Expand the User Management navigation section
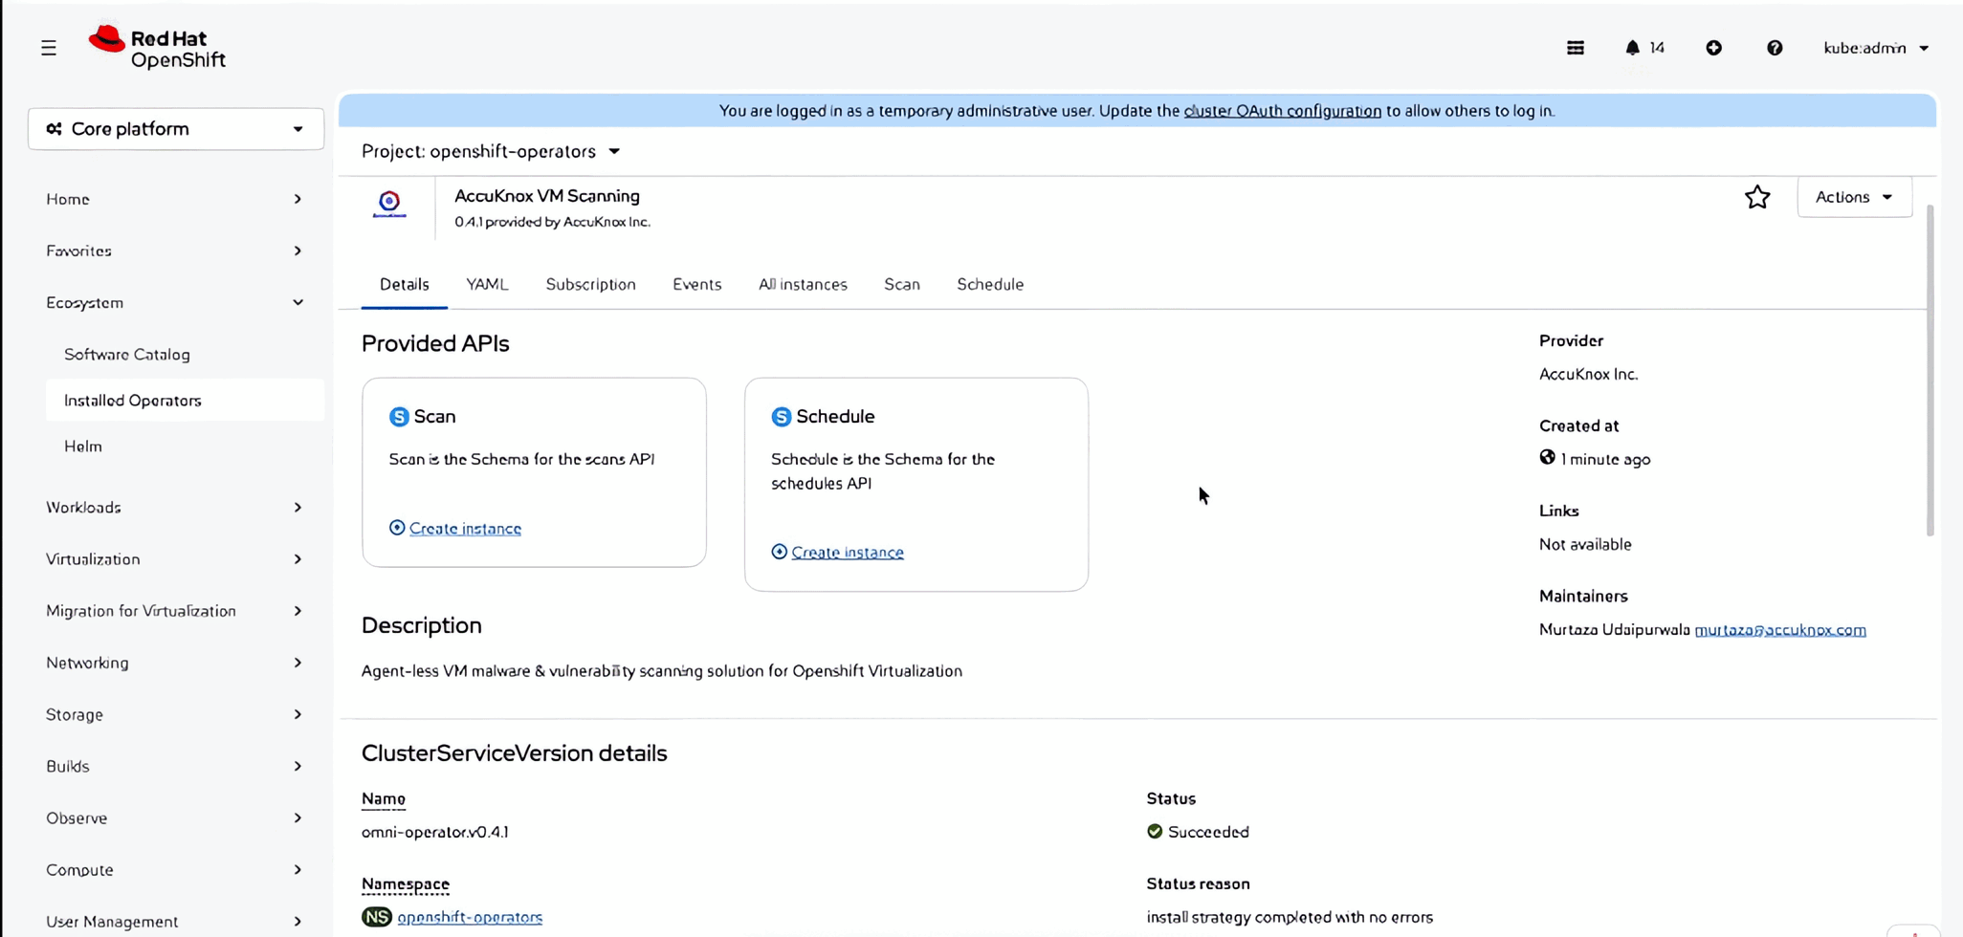This screenshot has height=937, width=1963. click(x=175, y=921)
